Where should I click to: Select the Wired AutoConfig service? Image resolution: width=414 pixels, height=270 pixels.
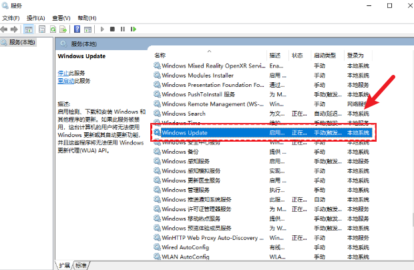point(263,247)
